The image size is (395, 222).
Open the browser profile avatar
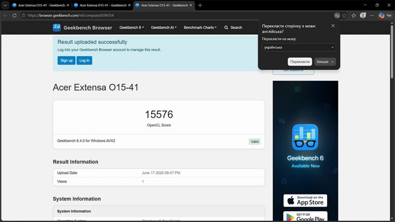[363, 15]
